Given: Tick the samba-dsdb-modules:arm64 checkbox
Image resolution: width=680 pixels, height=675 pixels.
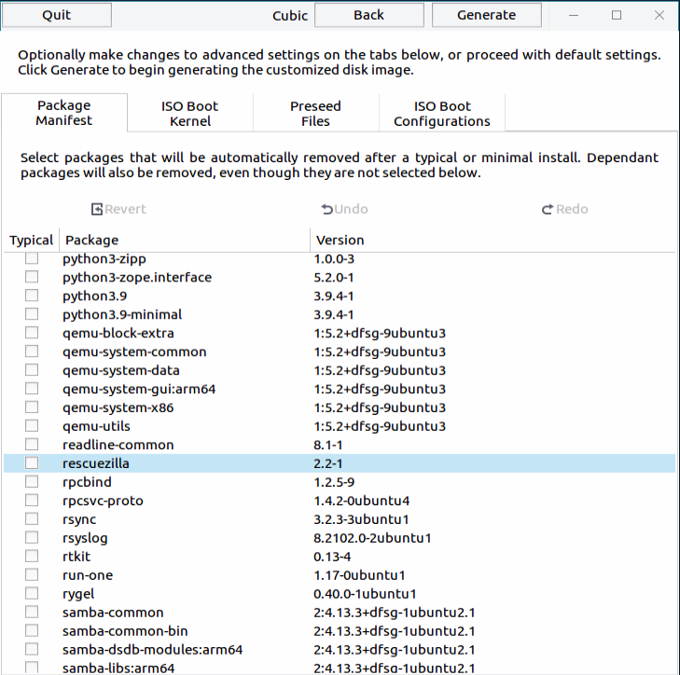Looking at the screenshot, I should point(32,650).
